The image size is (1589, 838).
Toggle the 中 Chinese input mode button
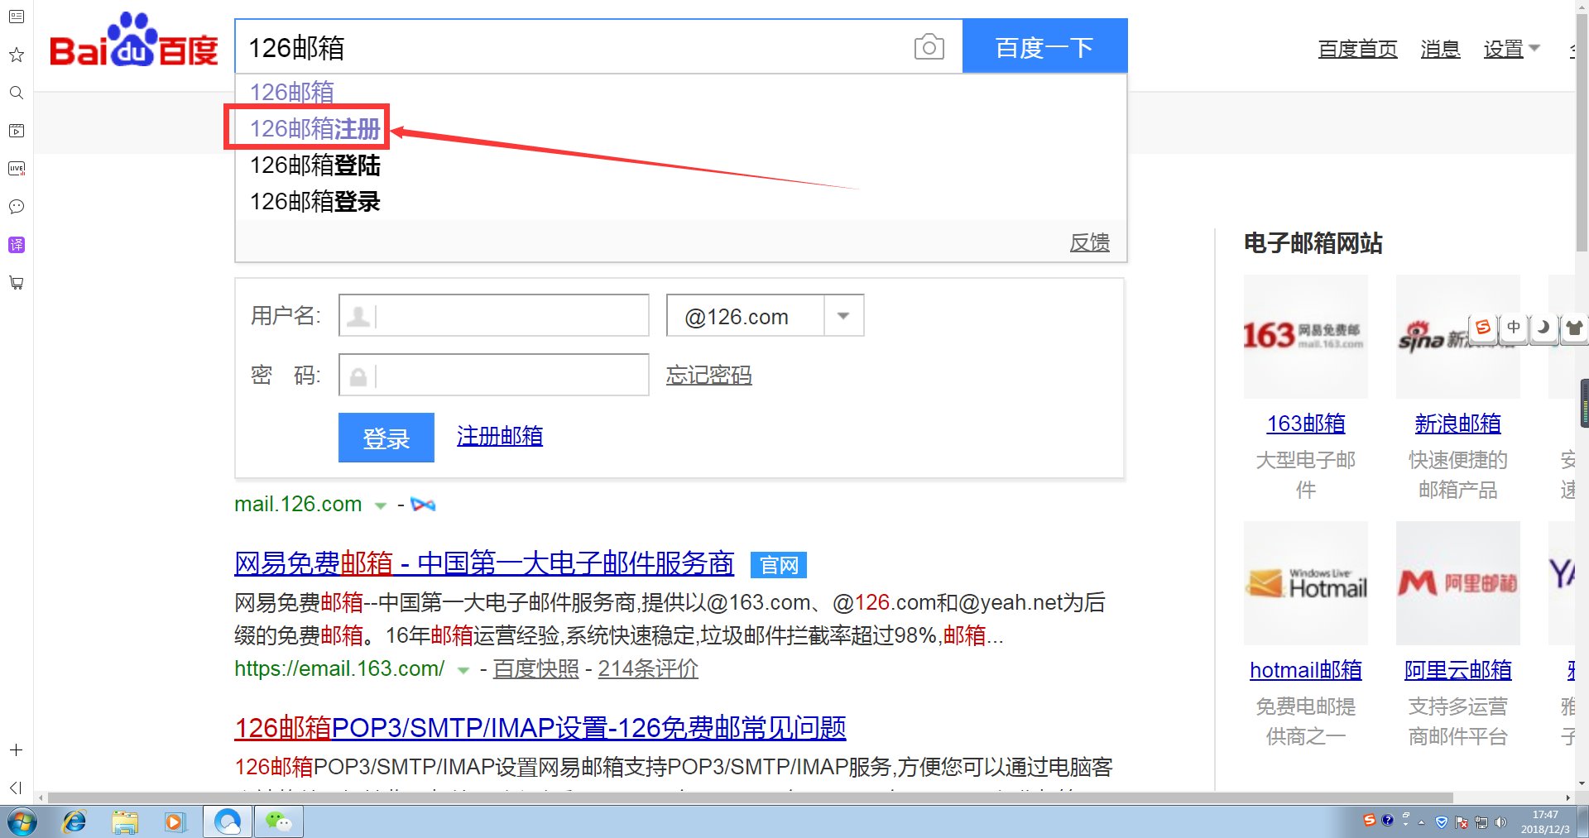[1514, 328]
